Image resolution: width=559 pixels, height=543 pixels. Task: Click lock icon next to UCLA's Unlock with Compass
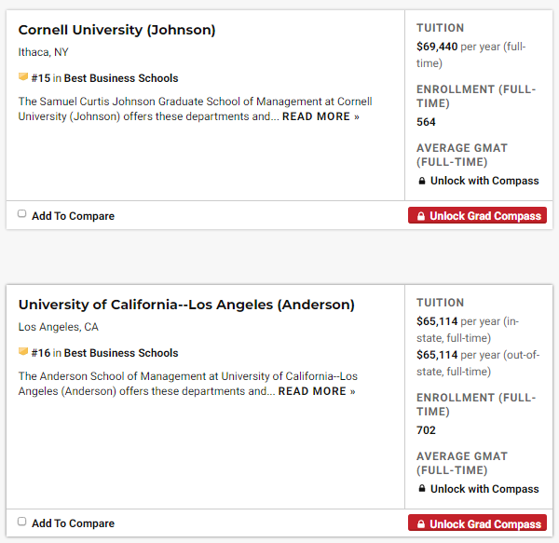pos(422,489)
